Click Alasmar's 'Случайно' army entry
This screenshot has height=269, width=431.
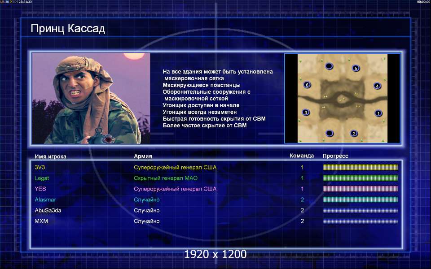tap(147, 200)
